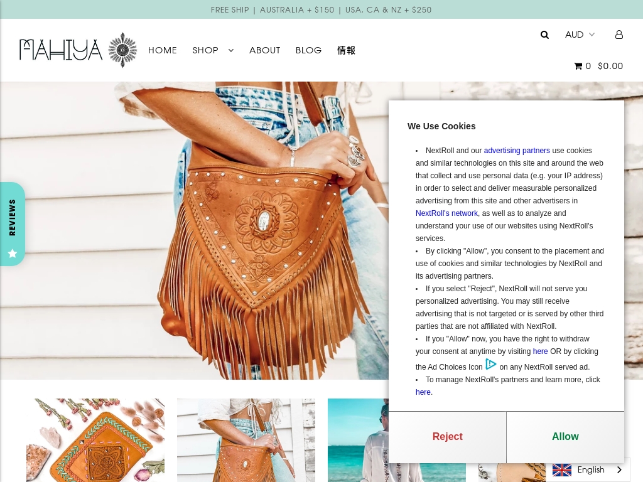Open the user account icon
Screen dimensions: 643x482
tap(619, 35)
